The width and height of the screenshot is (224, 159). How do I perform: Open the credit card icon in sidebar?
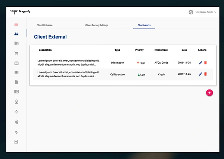point(16,63)
